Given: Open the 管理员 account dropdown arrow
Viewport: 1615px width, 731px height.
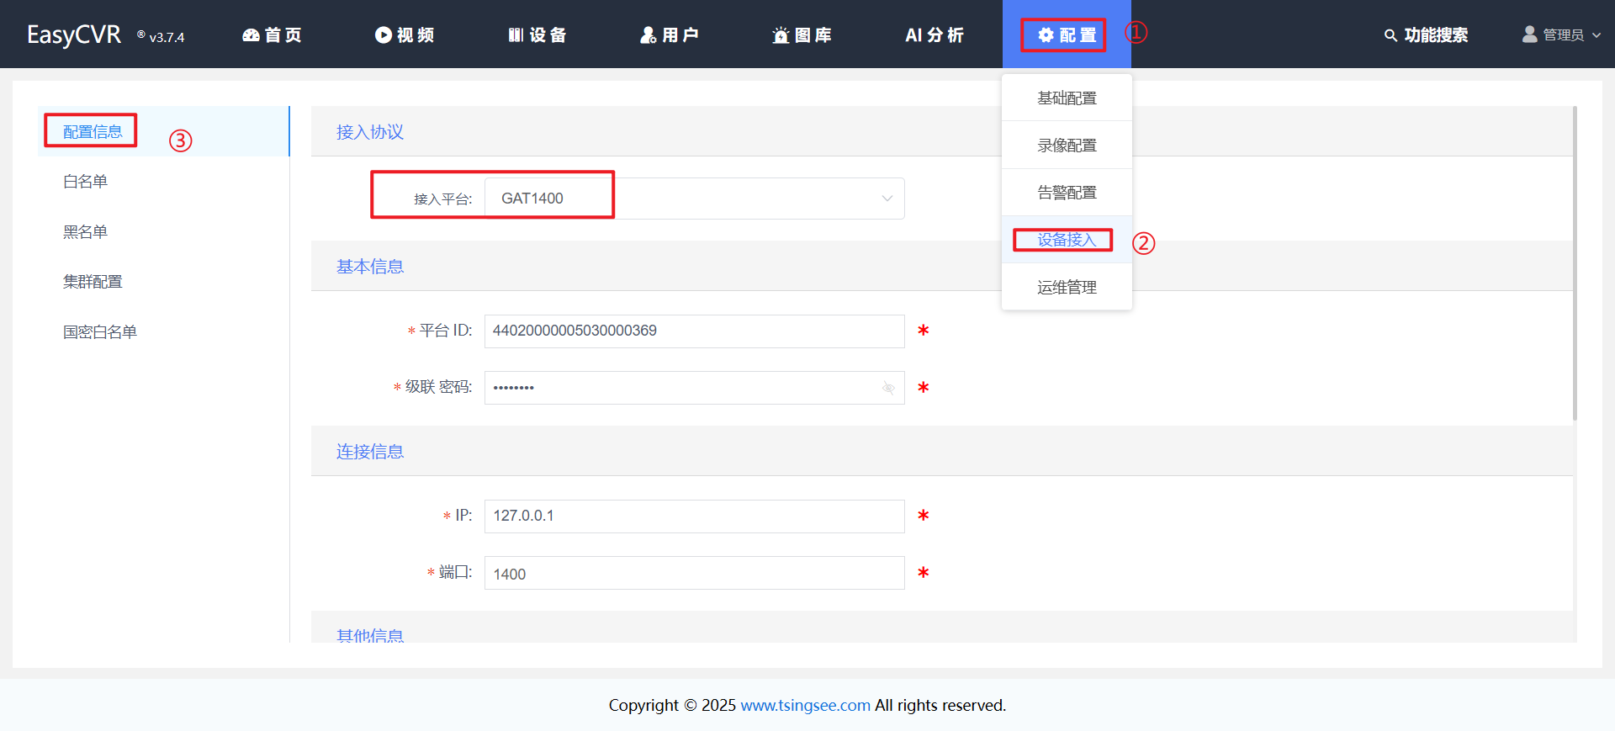Looking at the screenshot, I should point(1596,35).
